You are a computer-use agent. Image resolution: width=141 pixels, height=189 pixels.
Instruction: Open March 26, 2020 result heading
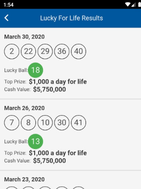coord(24,108)
